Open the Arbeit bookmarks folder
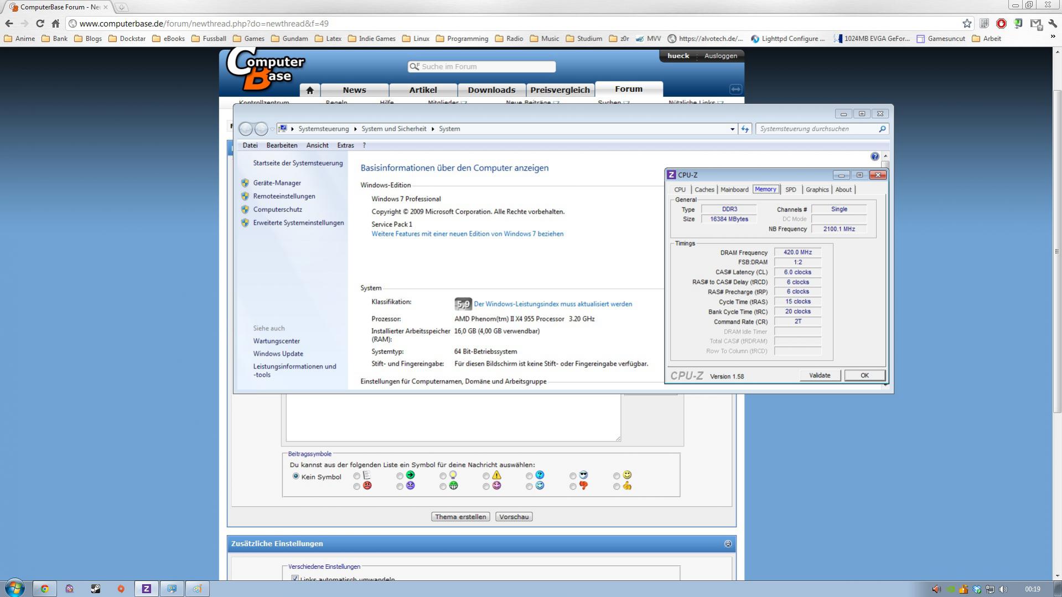Image resolution: width=1062 pixels, height=597 pixels. click(986, 39)
